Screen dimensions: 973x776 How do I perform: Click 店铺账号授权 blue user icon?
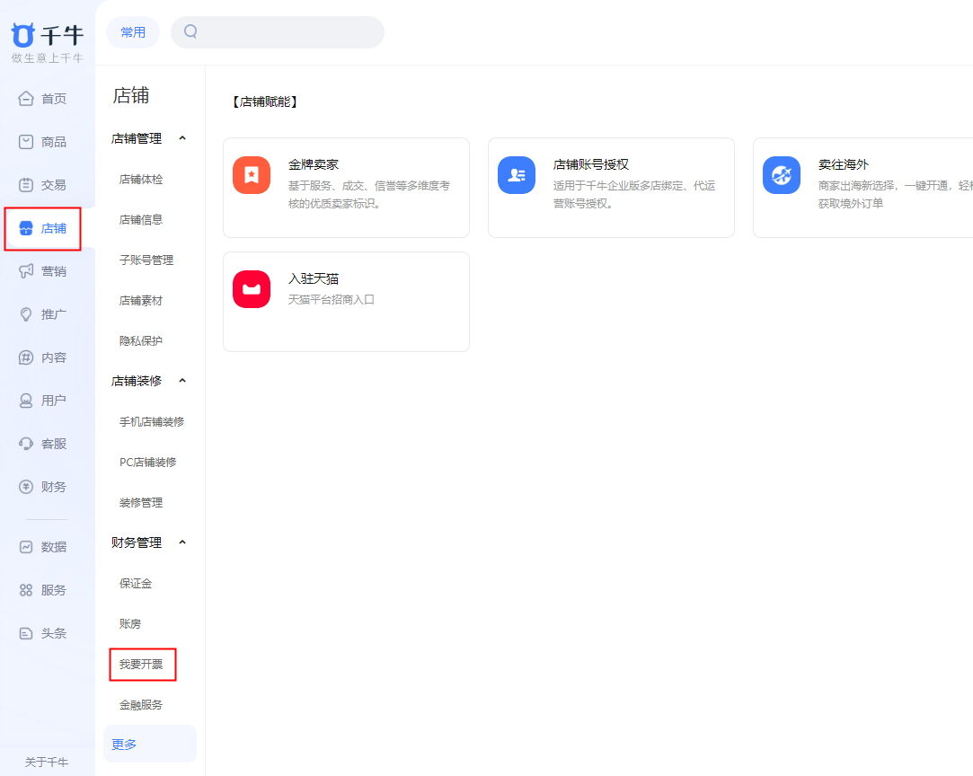point(517,175)
